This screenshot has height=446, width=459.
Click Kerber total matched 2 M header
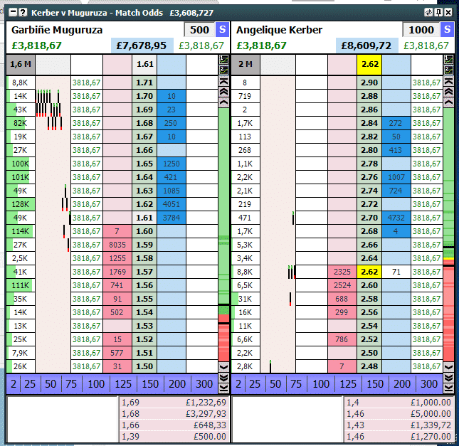(246, 64)
